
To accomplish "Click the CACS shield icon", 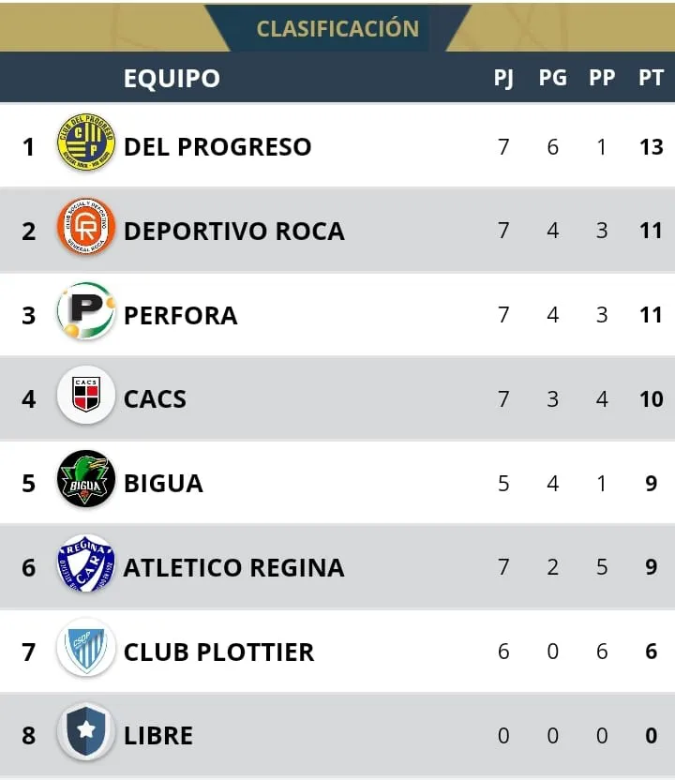I will tap(86, 397).
